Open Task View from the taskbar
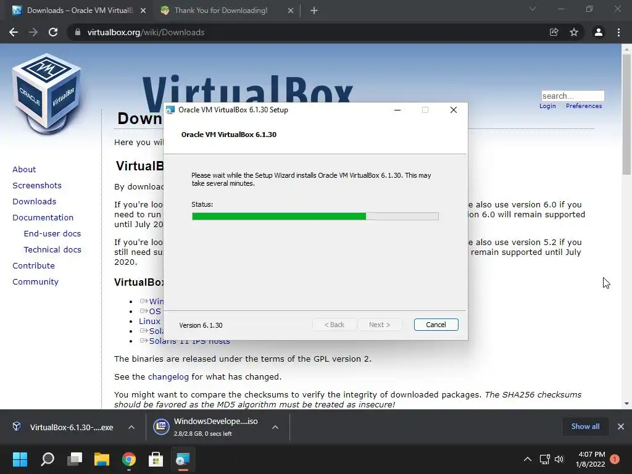 (x=75, y=459)
